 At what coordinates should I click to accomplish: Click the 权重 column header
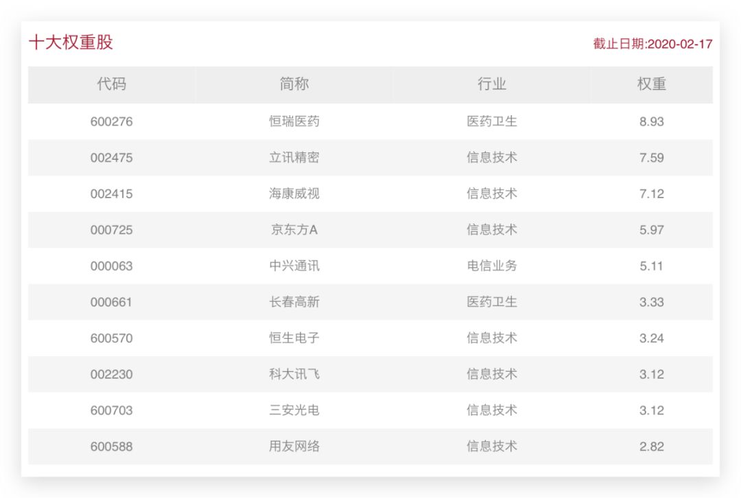(x=652, y=84)
